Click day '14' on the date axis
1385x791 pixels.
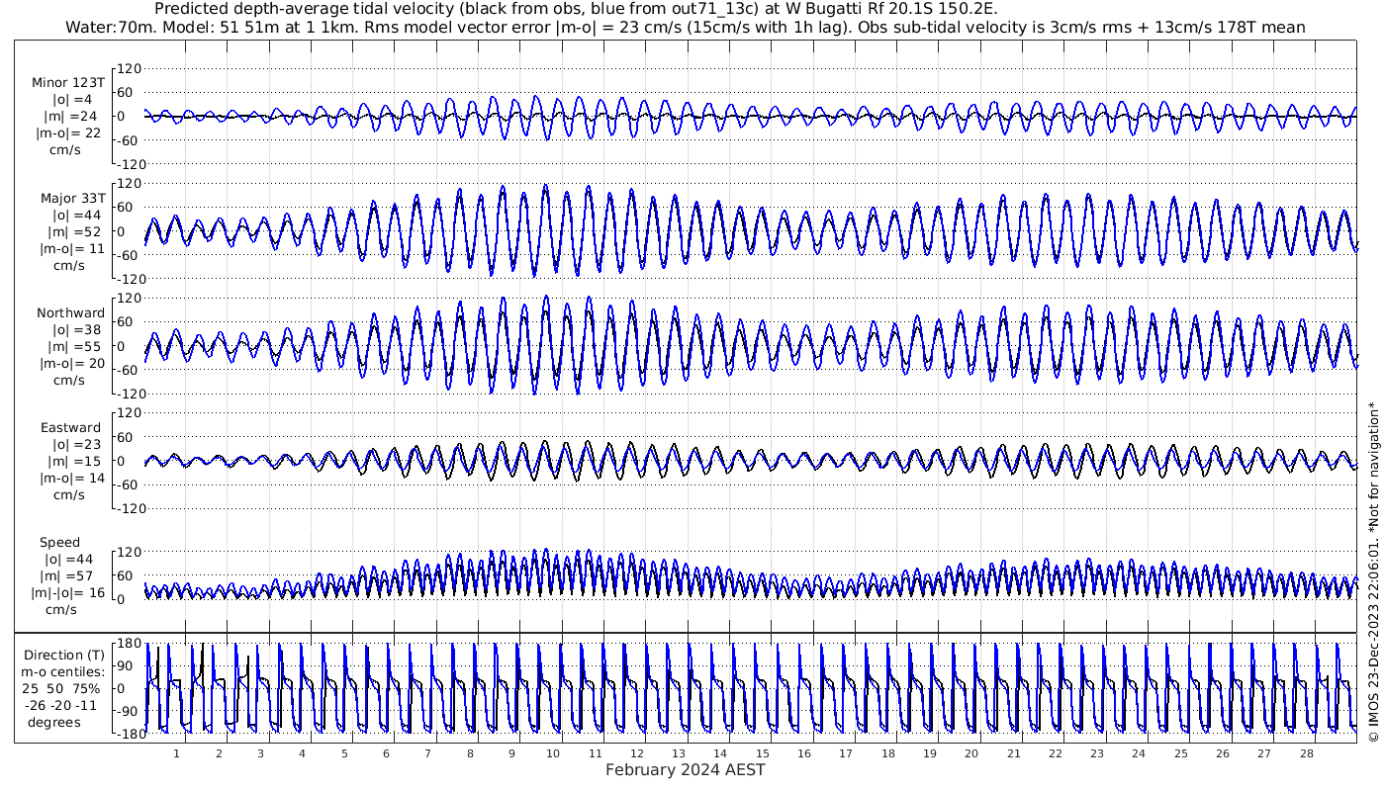[x=720, y=753]
